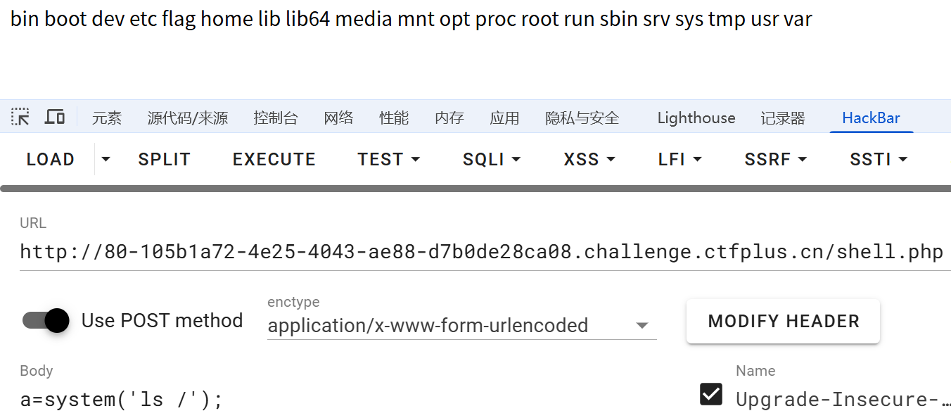This screenshot has height=418, width=951.
Task: Expand the TEST menu
Action: pyautogui.click(x=389, y=160)
